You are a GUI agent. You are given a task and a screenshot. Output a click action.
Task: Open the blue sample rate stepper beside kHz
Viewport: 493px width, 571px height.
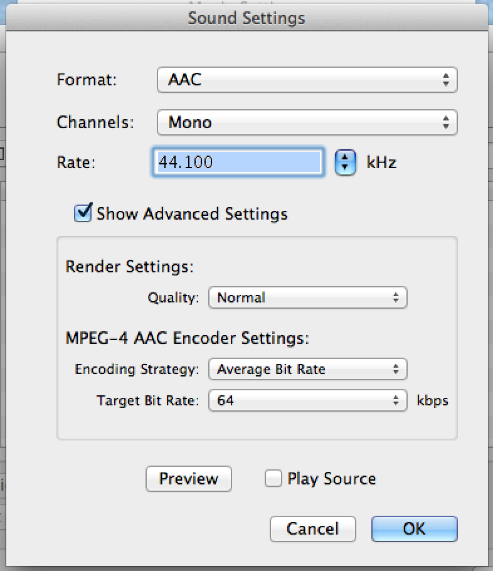click(x=345, y=163)
